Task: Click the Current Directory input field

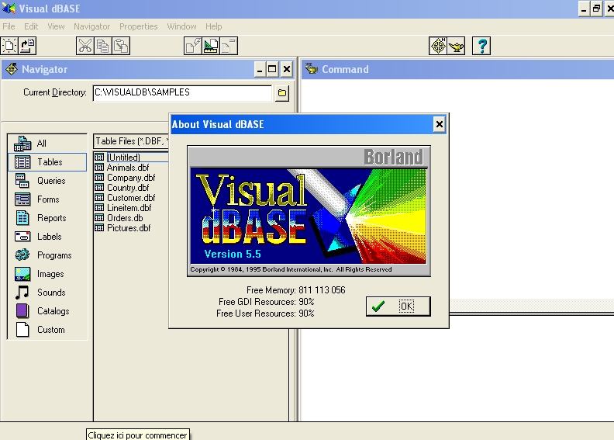Action: pyautogui.click(x=182, y=93)
